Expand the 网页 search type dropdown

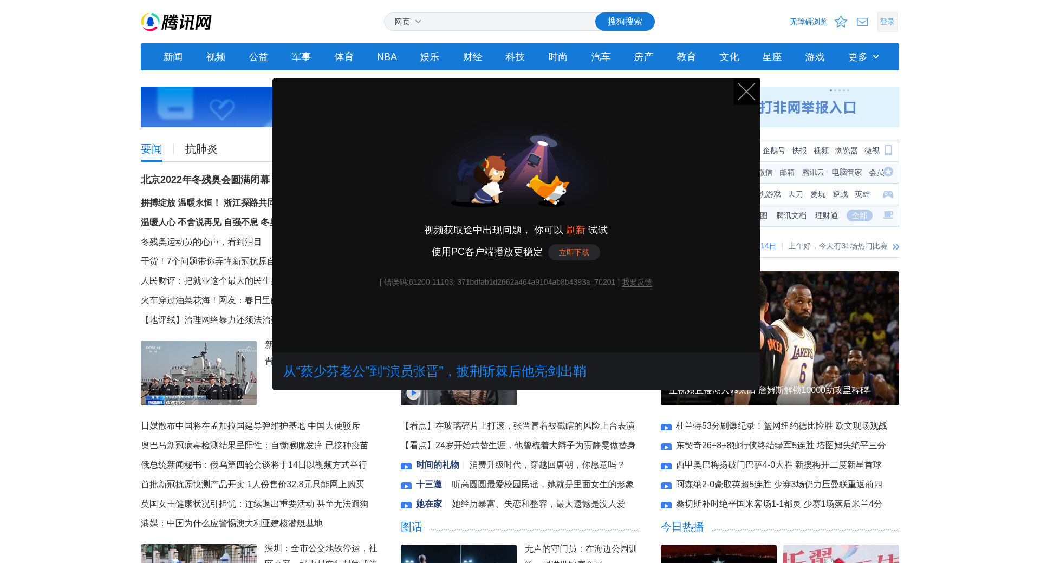click(x=407, y=22)
